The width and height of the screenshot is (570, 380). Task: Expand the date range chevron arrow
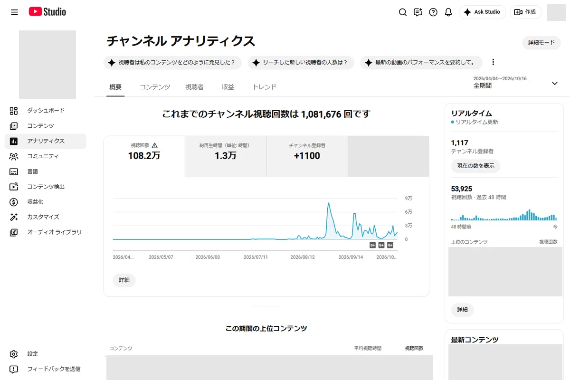click(x=554, y=84)
